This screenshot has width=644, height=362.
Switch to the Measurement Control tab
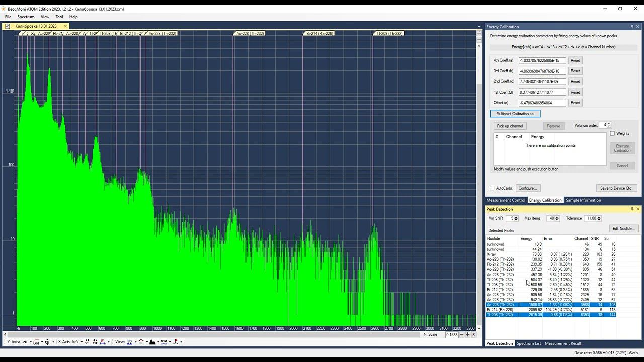pyautogui.click(x=506, y=200)
